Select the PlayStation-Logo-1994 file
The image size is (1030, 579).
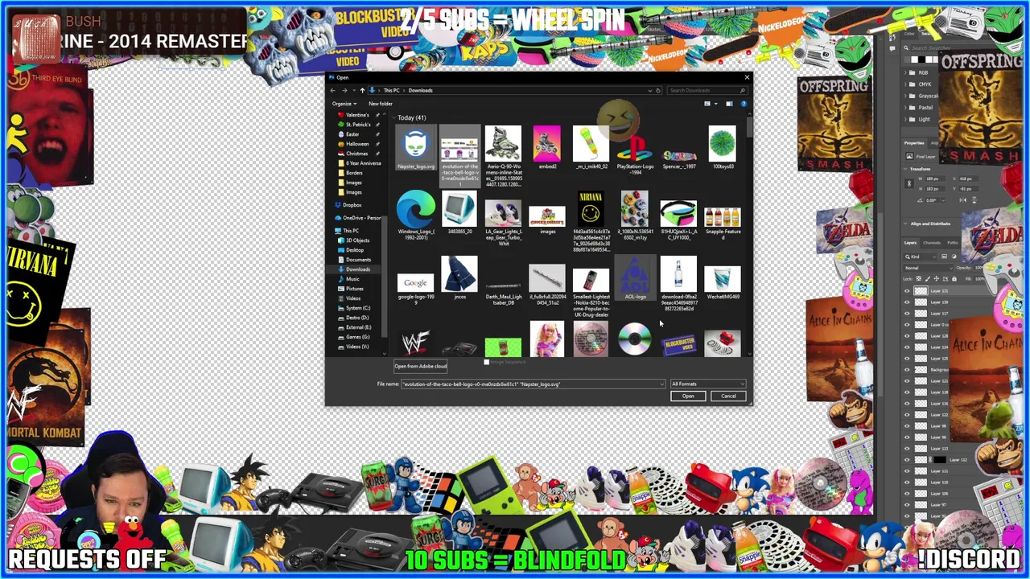[635, 151]
